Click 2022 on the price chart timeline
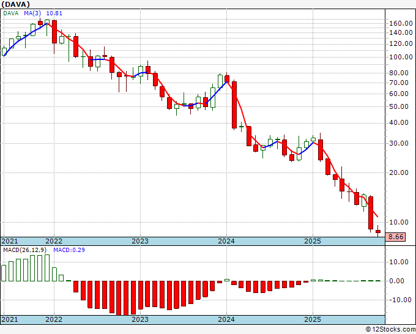 click(x=54, y=241)
